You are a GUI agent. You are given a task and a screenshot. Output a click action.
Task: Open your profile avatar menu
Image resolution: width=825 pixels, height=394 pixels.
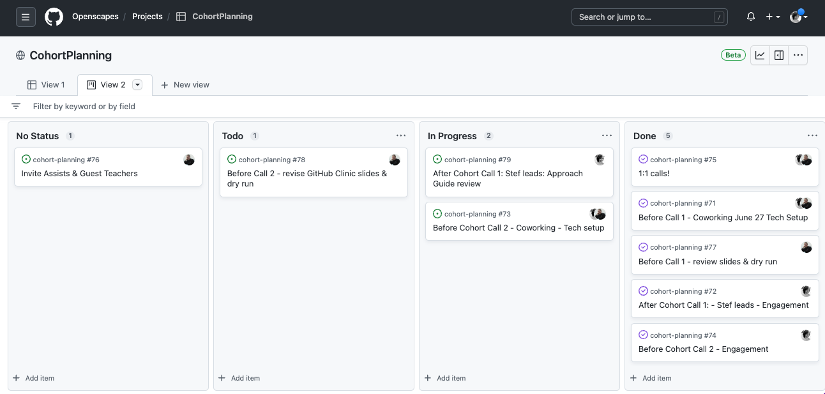796,17
